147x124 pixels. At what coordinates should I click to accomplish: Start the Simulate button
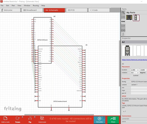pyautogui.click(x=99, y=120)
